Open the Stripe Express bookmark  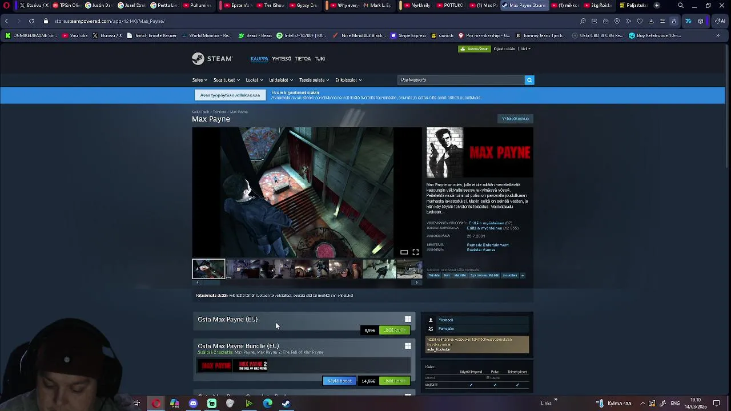[x=408, y=35]
